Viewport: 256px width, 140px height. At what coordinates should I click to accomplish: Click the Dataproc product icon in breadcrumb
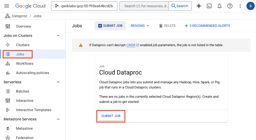(7, 16)
